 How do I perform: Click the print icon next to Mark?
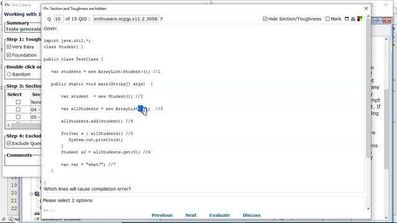[353, 19]
